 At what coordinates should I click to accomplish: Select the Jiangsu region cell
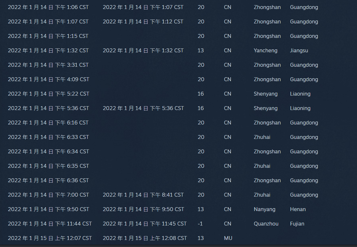299,50
